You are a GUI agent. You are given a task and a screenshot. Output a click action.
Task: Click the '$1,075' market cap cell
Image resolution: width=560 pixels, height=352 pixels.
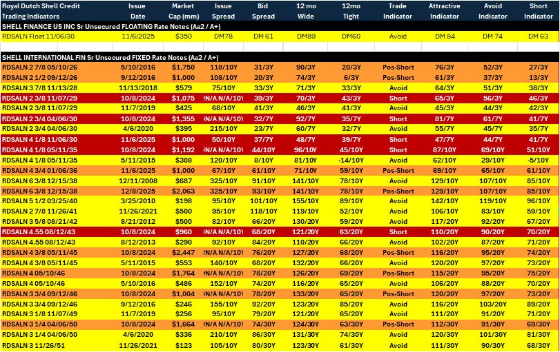pos(183,99)
